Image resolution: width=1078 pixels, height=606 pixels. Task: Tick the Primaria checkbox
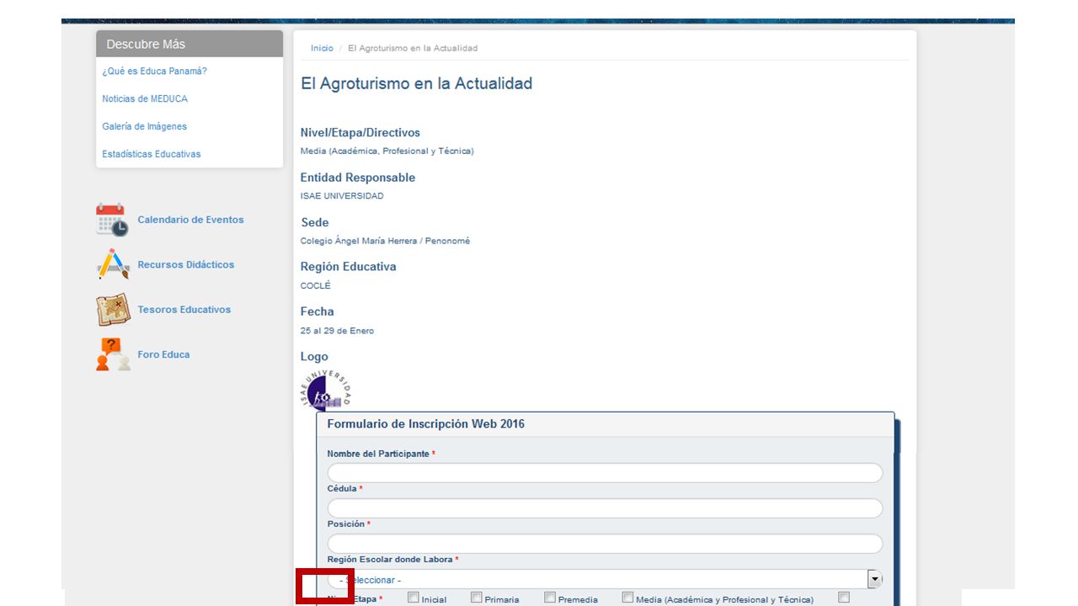[x=477, y=598]
